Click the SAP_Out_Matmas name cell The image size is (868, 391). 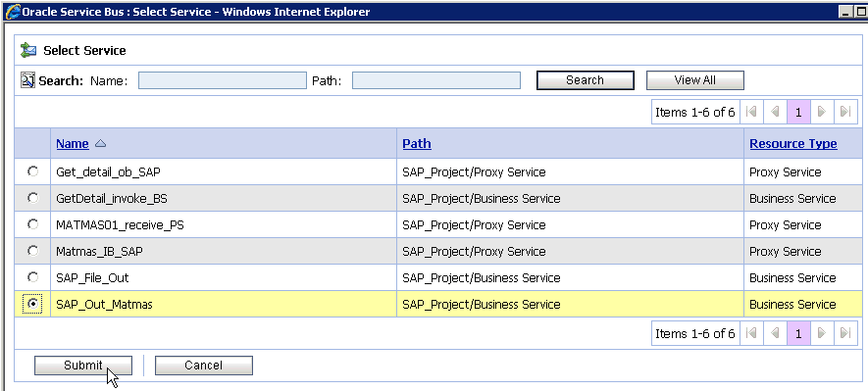click(x=224, y=305)
